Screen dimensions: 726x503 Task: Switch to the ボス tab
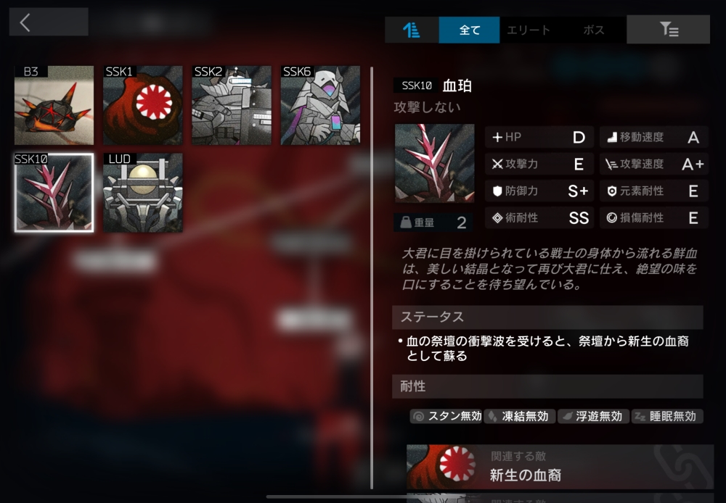click(x=594, y=30)
